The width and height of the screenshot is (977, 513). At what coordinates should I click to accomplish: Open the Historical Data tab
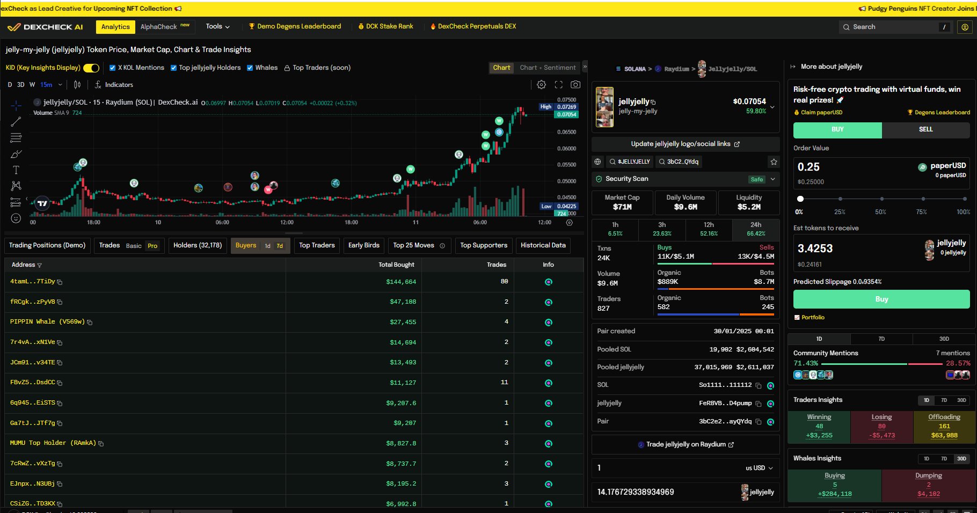(x=543, y=245)
